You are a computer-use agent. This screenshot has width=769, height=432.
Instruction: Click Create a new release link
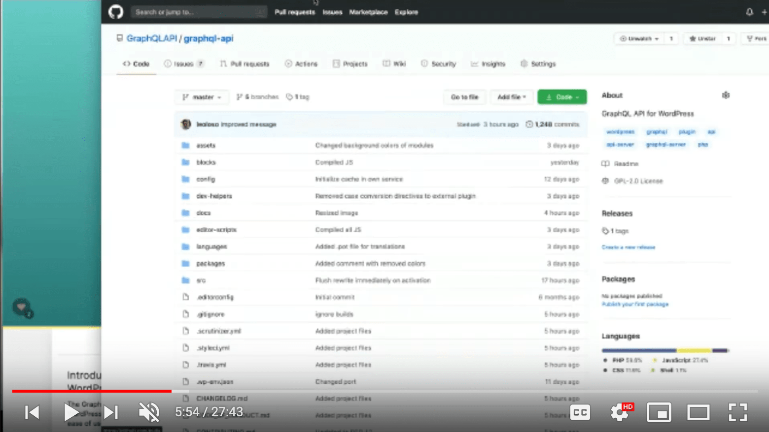[628, 247]
